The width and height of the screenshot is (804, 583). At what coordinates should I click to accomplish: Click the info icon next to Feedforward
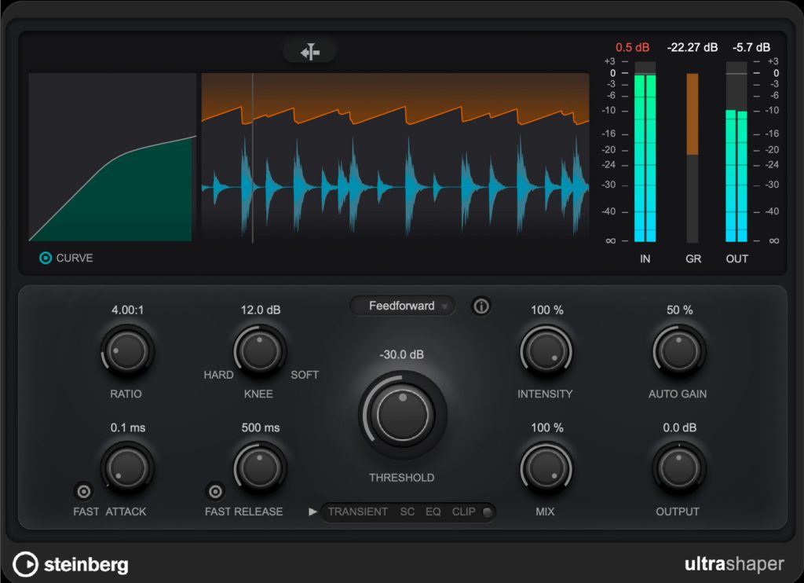point(481,306)
